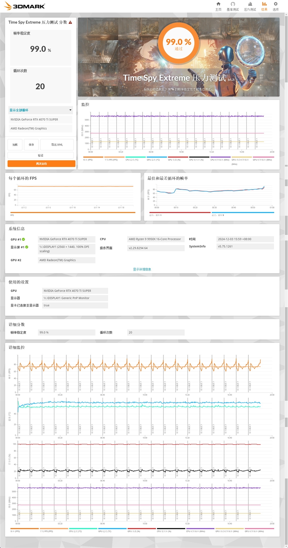Open 选项 settings gear icon

point(275,5)
